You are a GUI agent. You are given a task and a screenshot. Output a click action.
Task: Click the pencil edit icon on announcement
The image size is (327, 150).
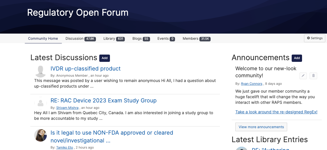point(303,76)
